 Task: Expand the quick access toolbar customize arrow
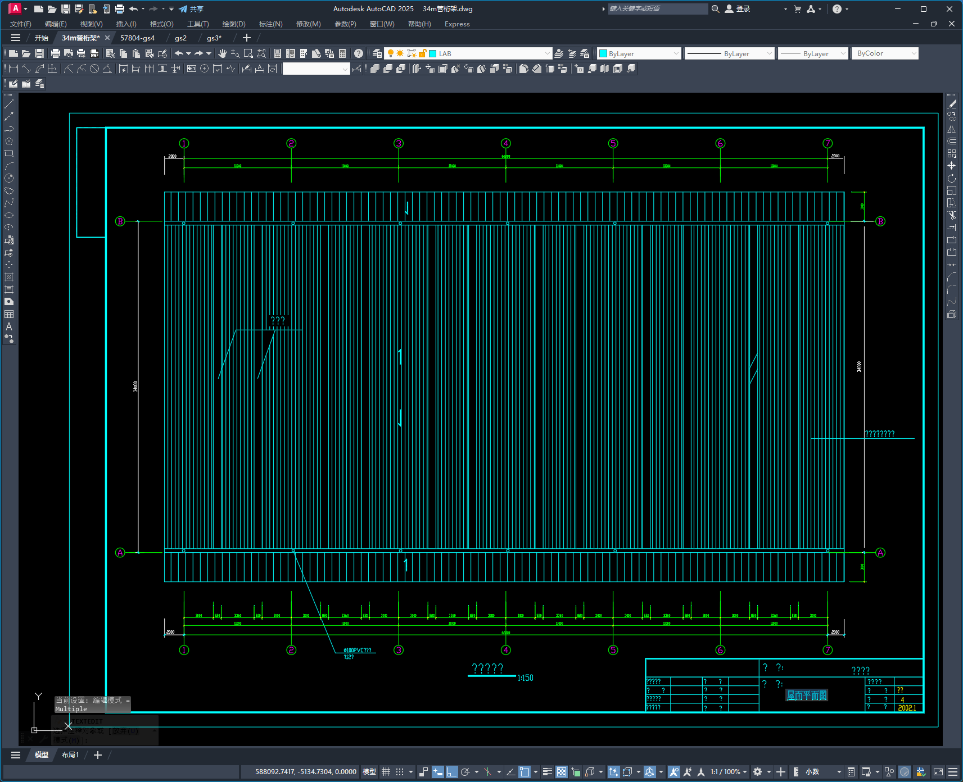click(171, 9)
